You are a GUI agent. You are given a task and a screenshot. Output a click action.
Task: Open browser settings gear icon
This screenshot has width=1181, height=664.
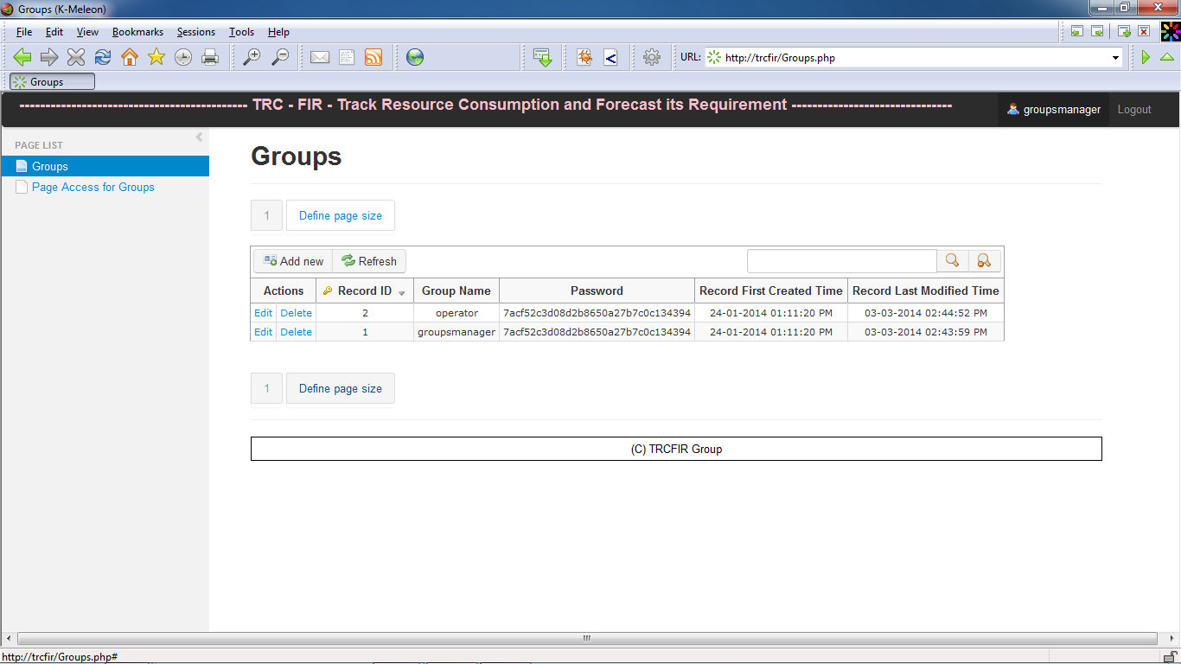[652, 57]
